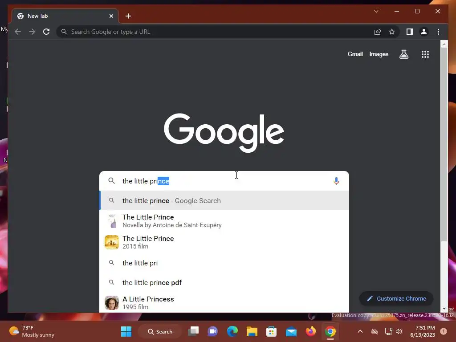Choose the 'the little pri' suggestion

click(224, 263)
